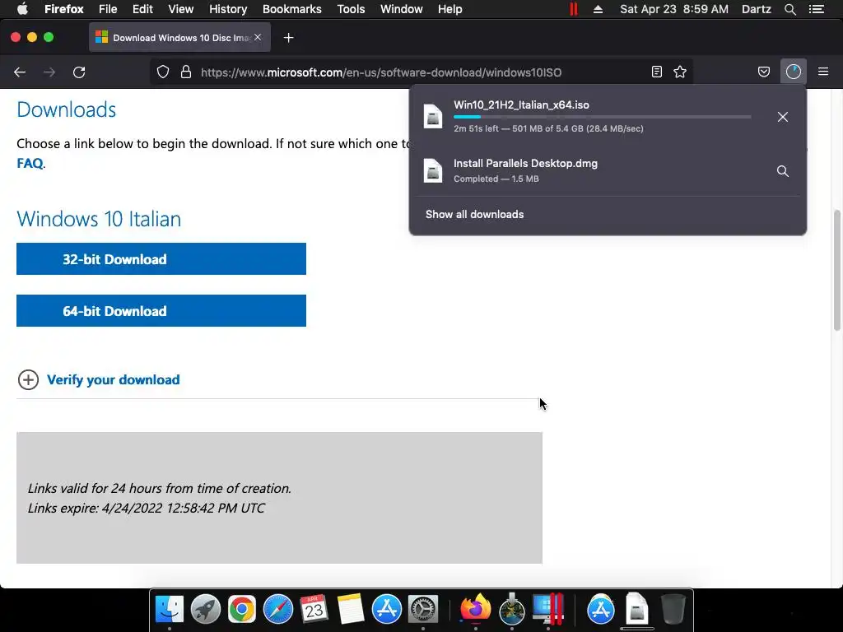Expand Verify your download section

click(99, 379)
